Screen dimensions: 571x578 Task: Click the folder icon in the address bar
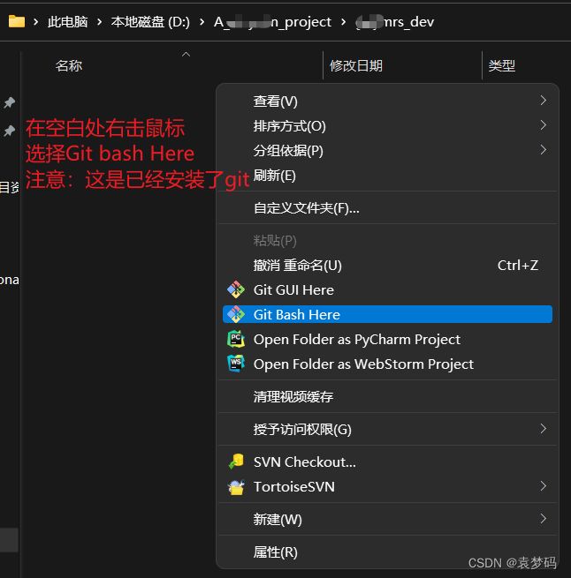coord(17,22)
